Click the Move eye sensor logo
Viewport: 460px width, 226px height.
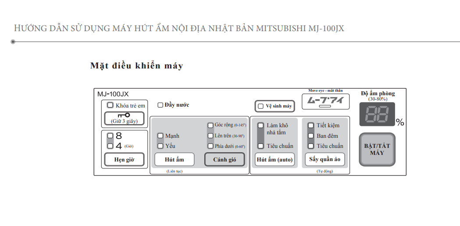(325, 101)
